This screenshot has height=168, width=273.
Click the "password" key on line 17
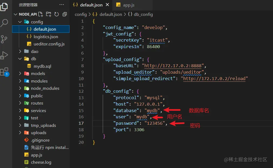click(x=126, y=123)
